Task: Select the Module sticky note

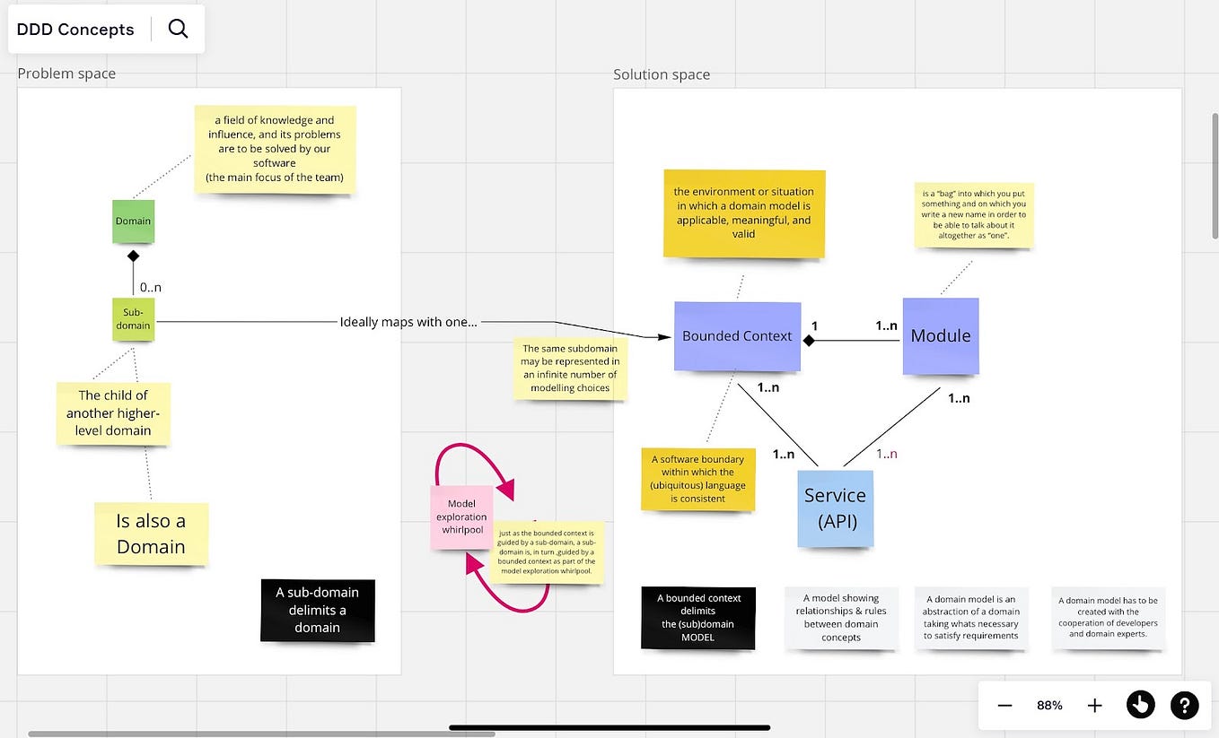Action: (x=941, y=336)
